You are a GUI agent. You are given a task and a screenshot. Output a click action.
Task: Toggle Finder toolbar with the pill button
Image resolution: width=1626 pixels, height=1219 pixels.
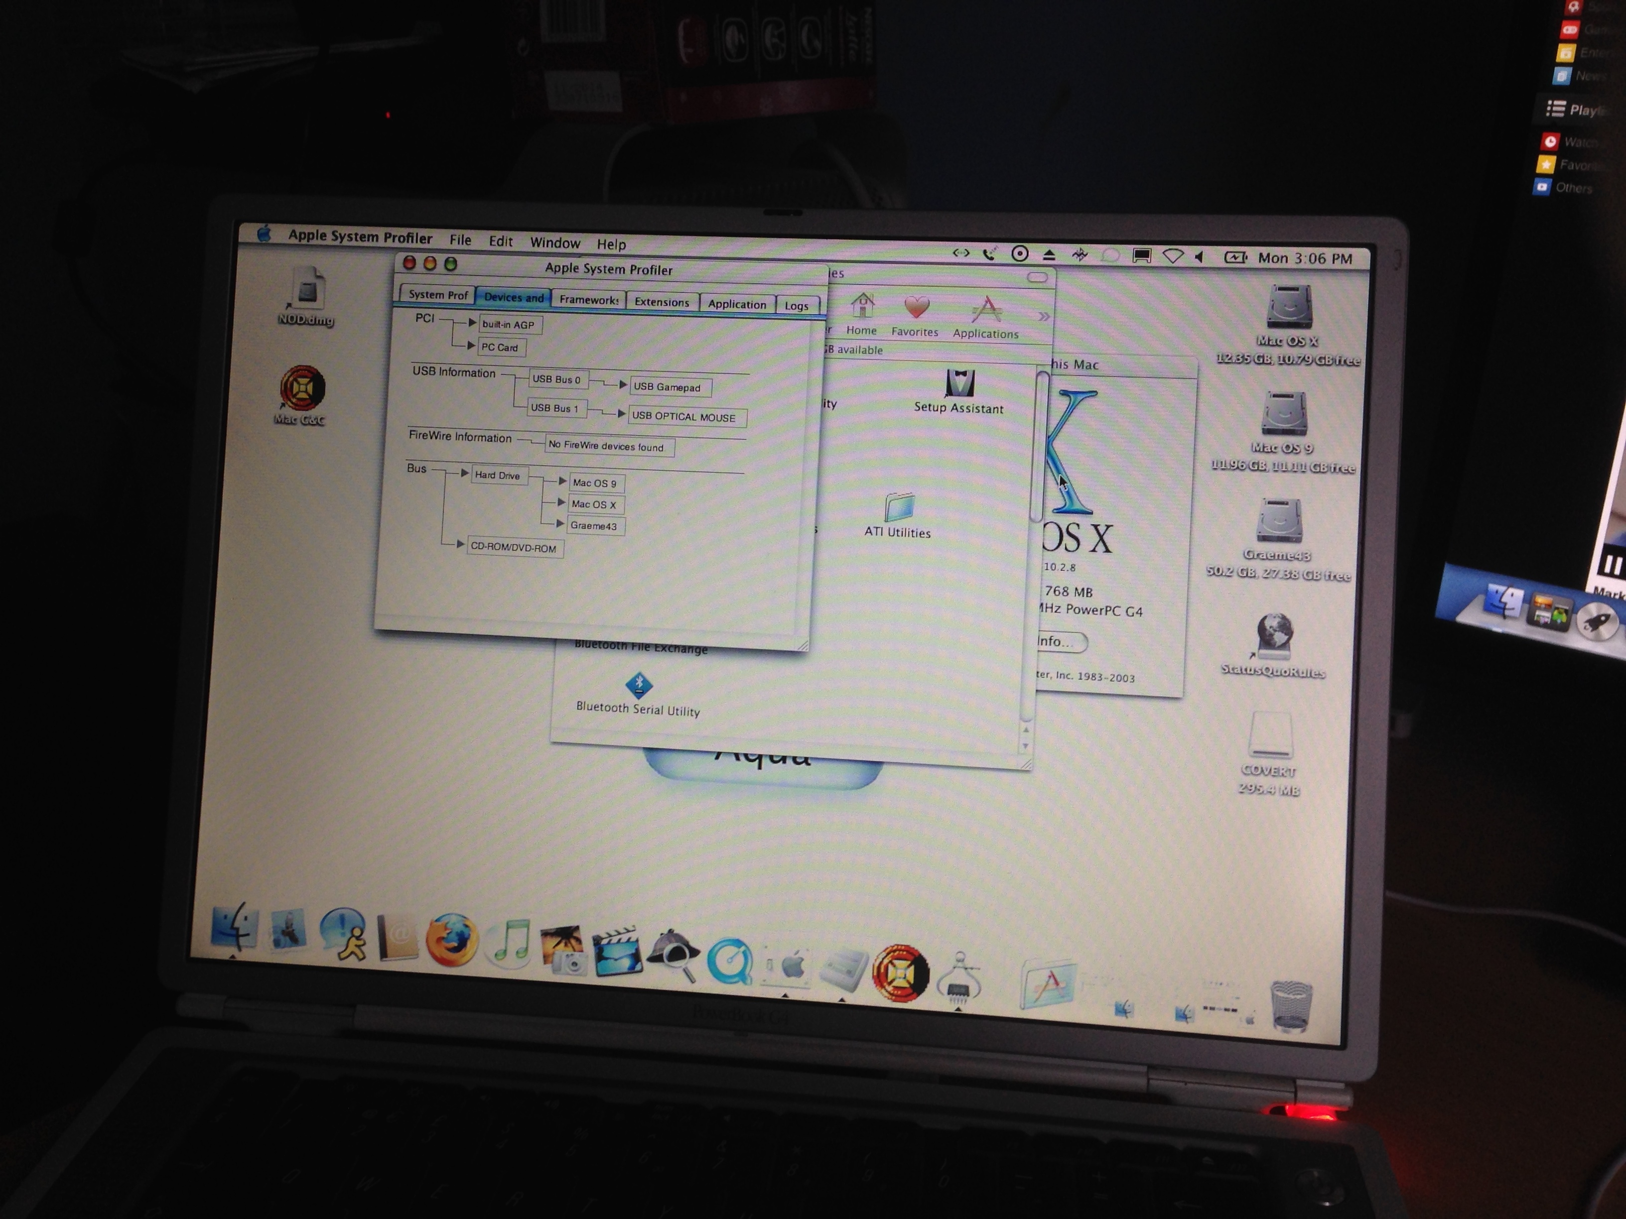(x=1037, y=277)
